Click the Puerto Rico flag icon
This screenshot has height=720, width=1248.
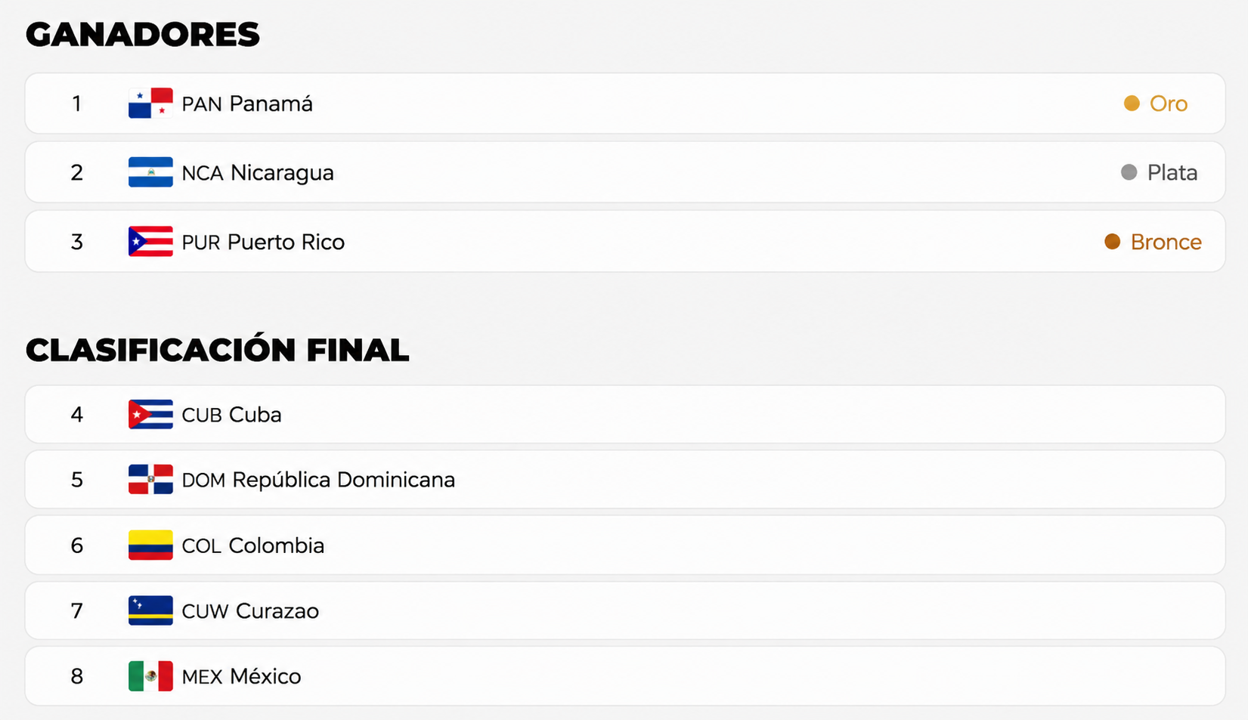pyautogui.click(x=150, y=242)
